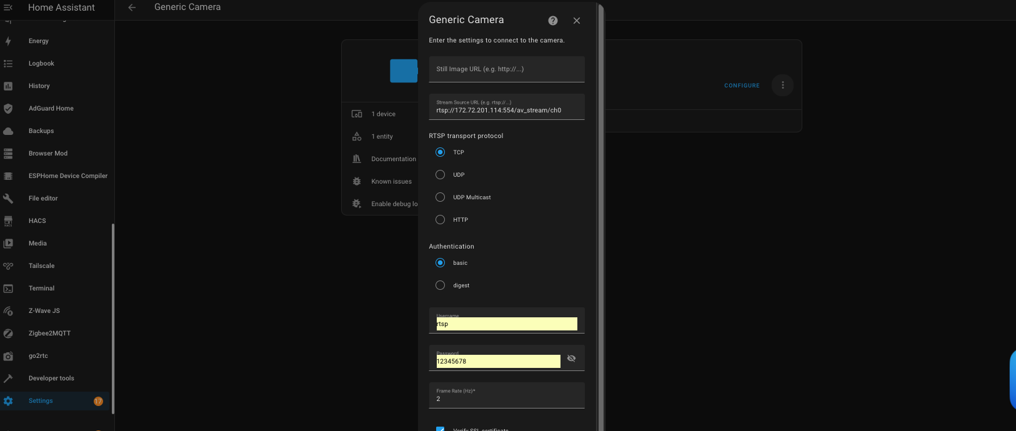
Task: Open the integration three-dot overflow menu
Action: tap(783, 85)
